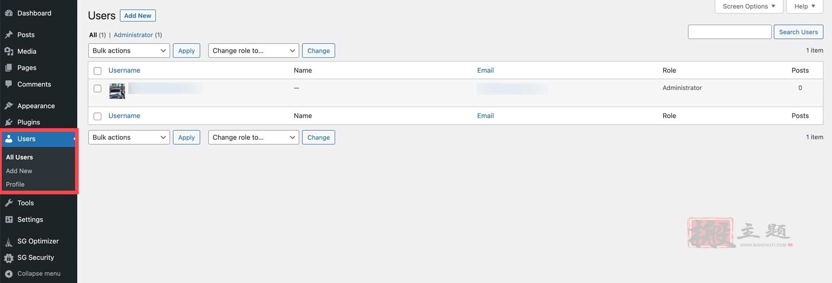Click the Posts pushpin icon
Screen dimensions: 832x283
tap(9, 35)
